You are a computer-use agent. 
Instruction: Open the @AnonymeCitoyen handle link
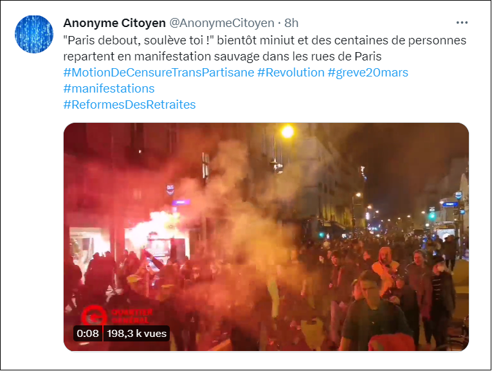pos(222,23)
